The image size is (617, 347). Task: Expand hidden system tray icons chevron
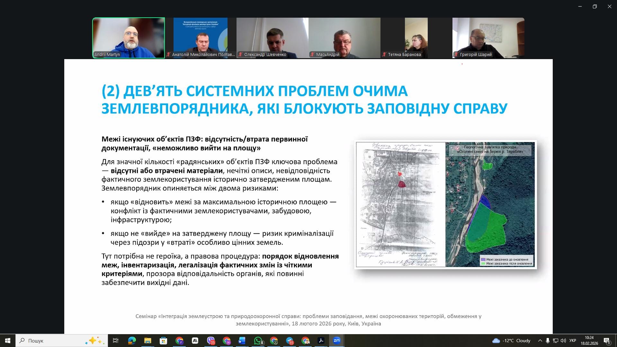pyautogui.click(x=540, y=341)
